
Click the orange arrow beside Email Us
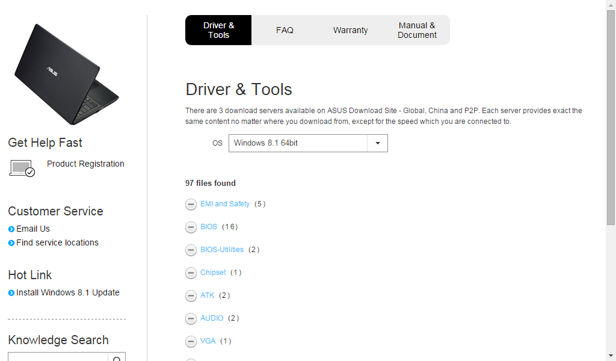[10, 229]
